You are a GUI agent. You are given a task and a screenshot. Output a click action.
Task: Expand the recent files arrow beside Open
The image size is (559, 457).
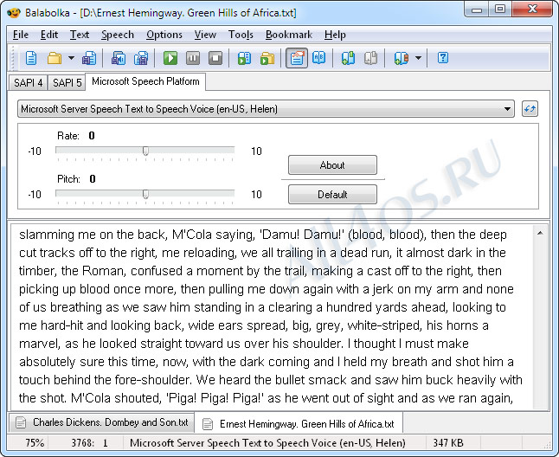(71, 58)
